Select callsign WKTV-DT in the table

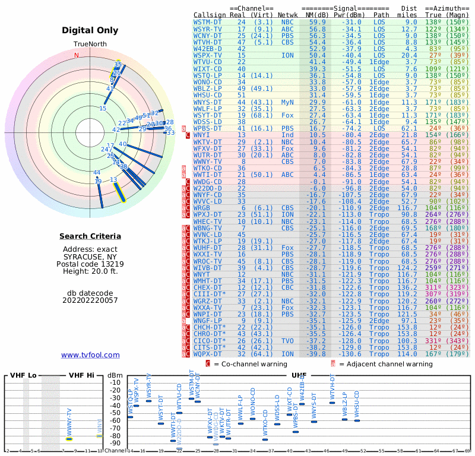pos(207,142)
